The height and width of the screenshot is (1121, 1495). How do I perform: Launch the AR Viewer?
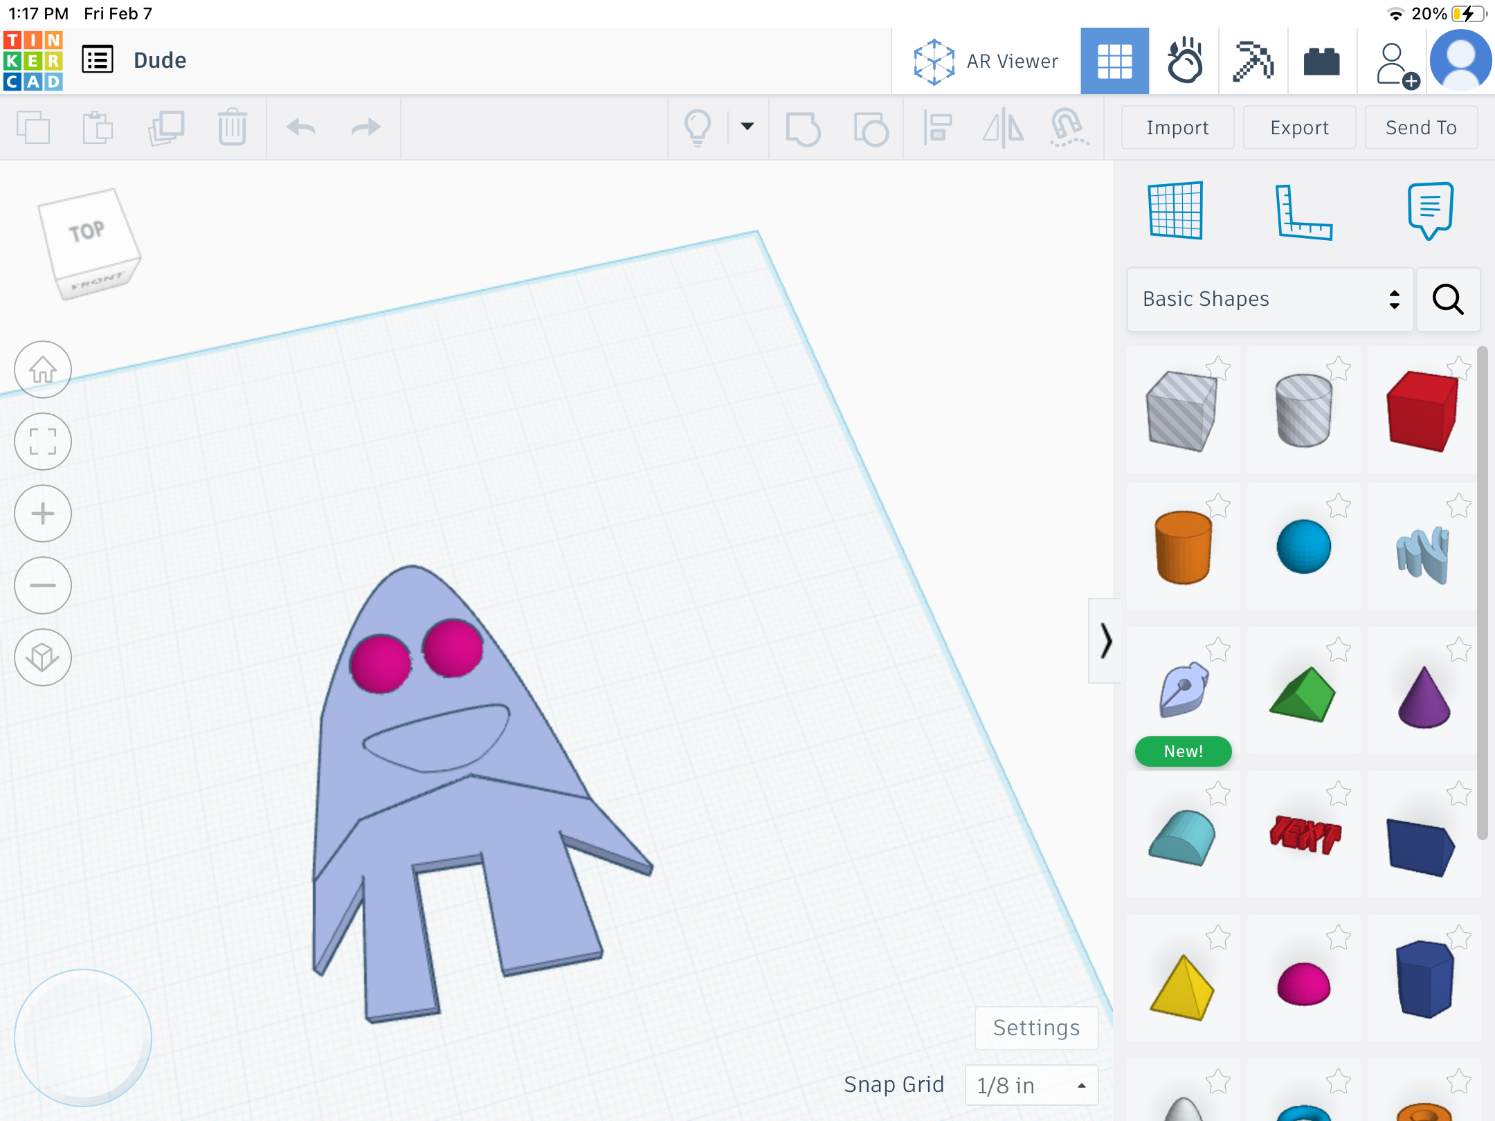point(986,62)
